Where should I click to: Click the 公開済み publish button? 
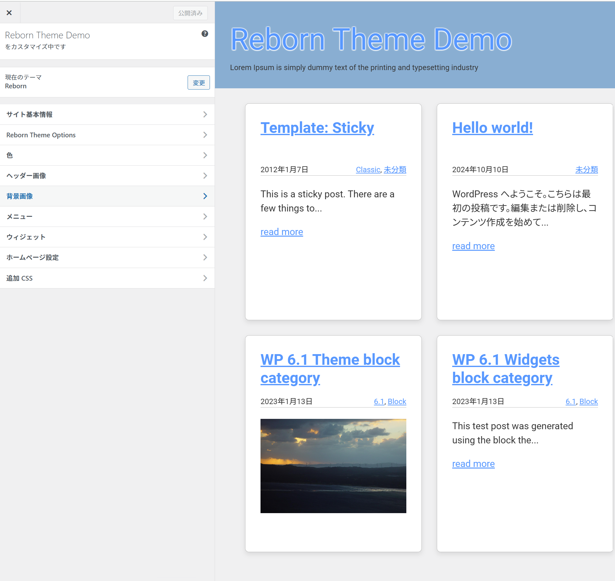pyautogui.click(x=190, y=13)
